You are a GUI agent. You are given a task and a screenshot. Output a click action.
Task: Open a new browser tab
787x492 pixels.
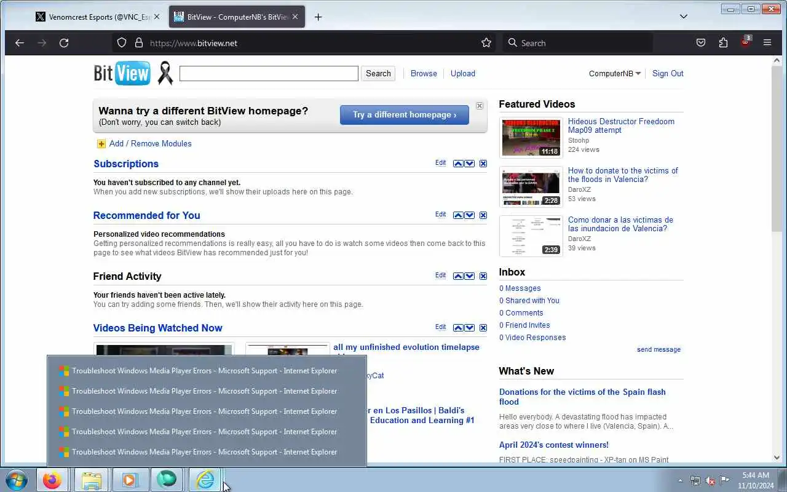[318, 17]
